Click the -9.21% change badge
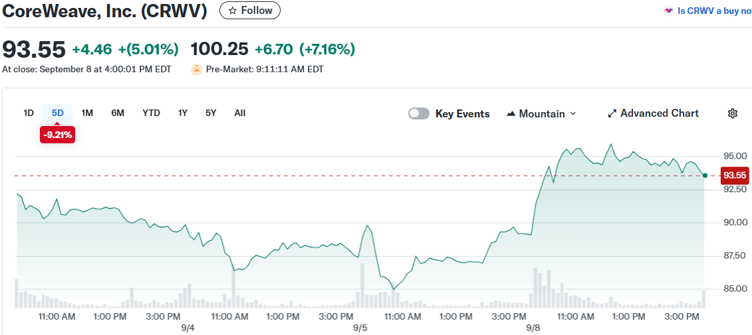Viewport: 752px width, 335px height. [58, 135]
